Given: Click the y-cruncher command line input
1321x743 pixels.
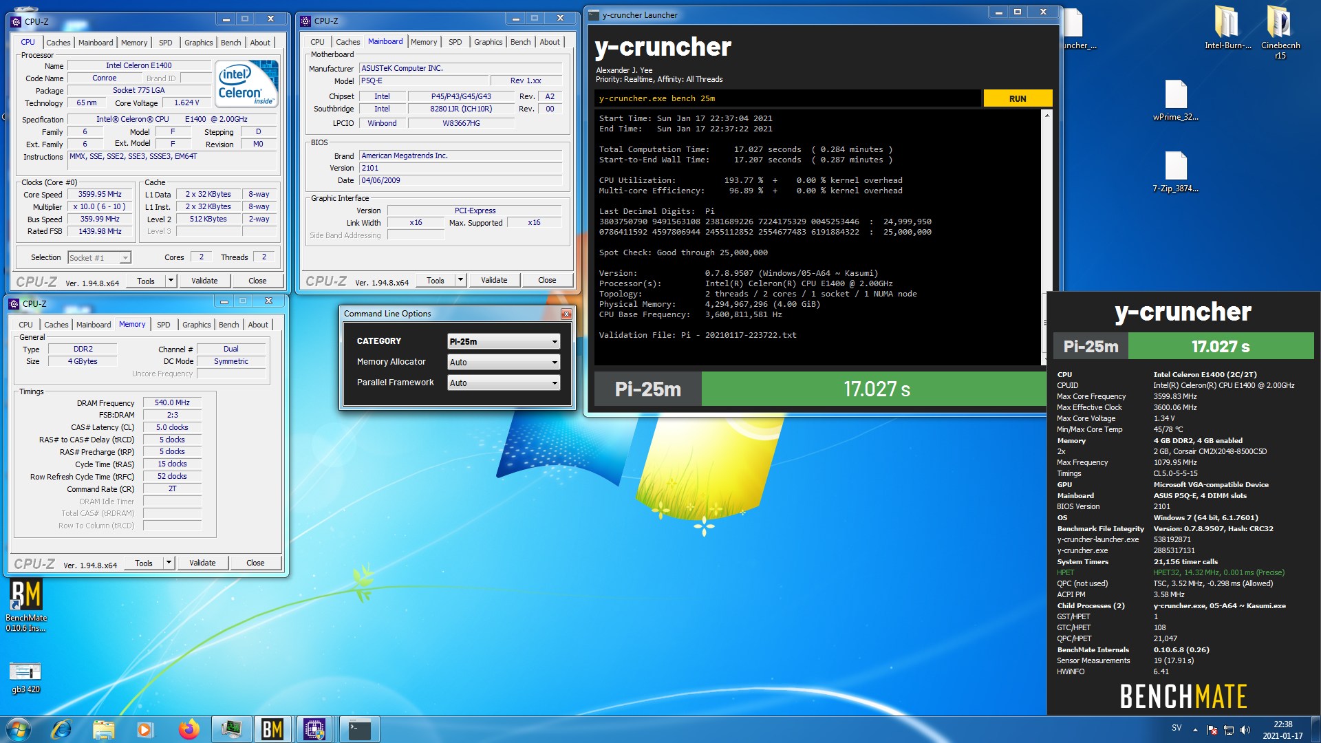Looking at the screenshot, I should (x=788, y=98).
